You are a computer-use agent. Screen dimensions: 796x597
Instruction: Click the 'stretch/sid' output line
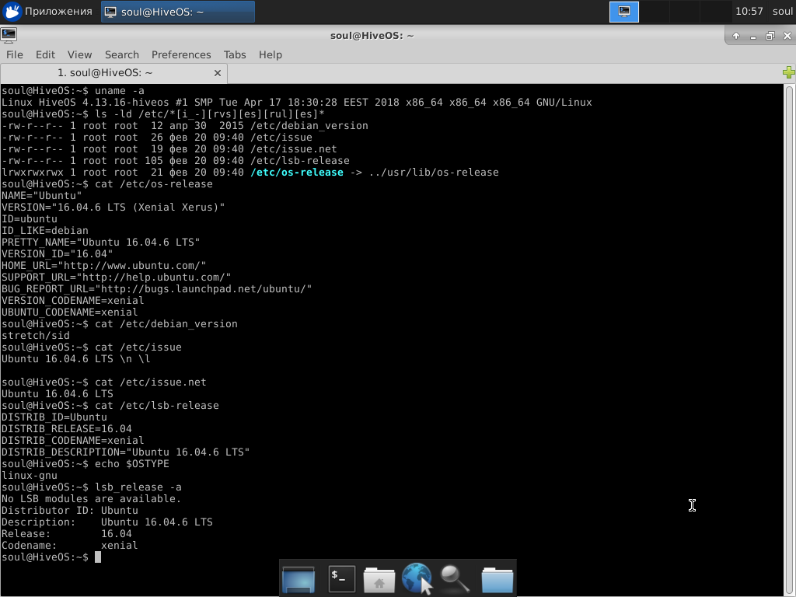[36, 336]
